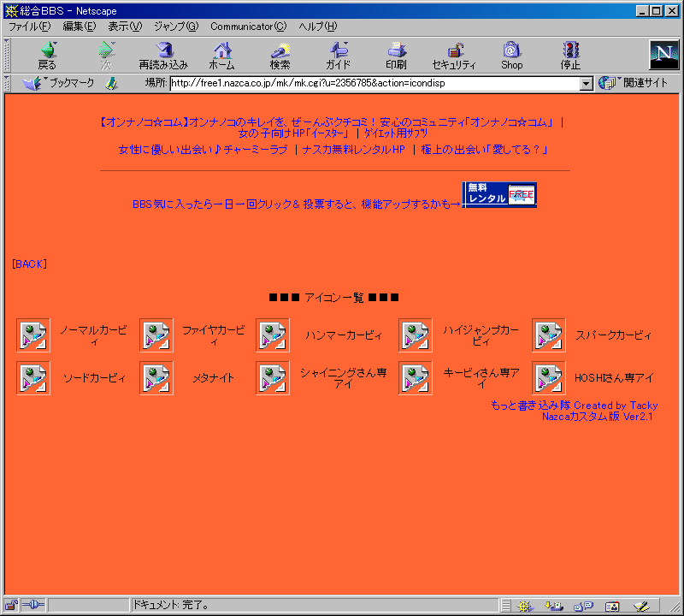The image size is (684, 616).
Task: Click the [BACK] link
Action: point(29,264)
